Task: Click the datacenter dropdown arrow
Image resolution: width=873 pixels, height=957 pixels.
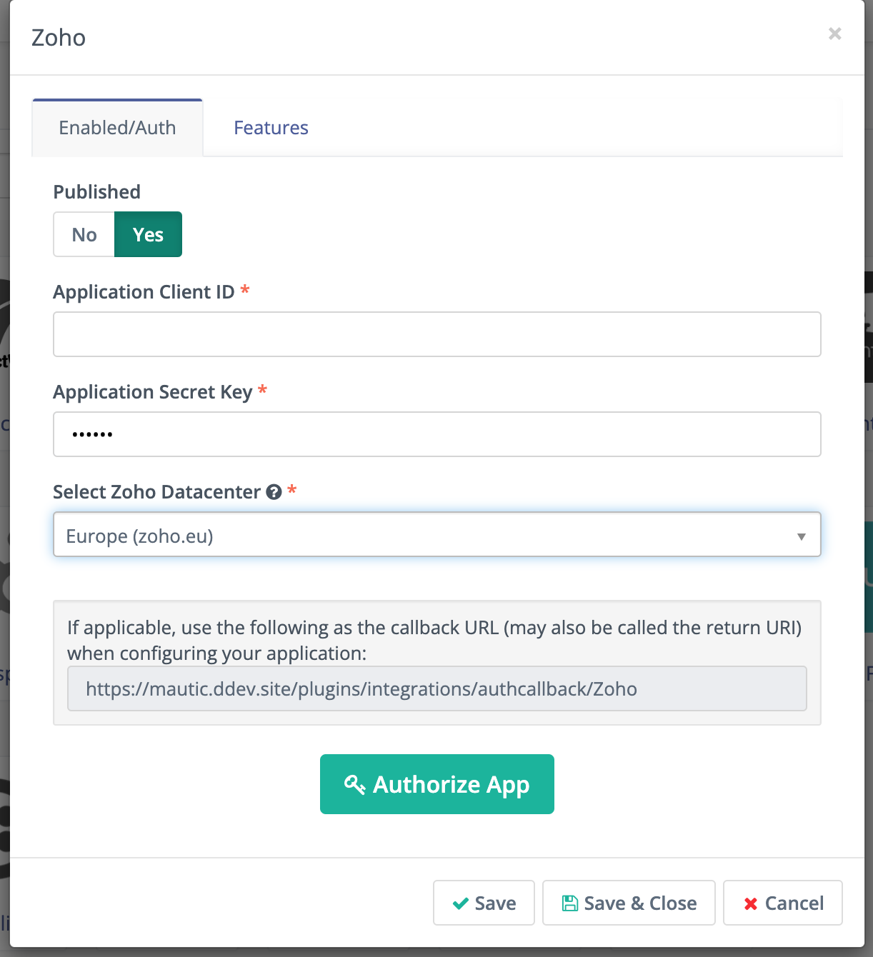Action: click(801, 536)
